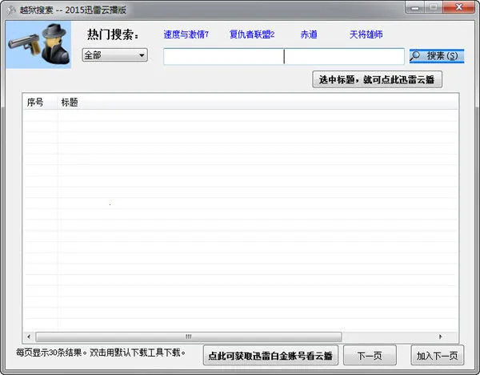Click the scrollbar left arrow

(30, 337)
